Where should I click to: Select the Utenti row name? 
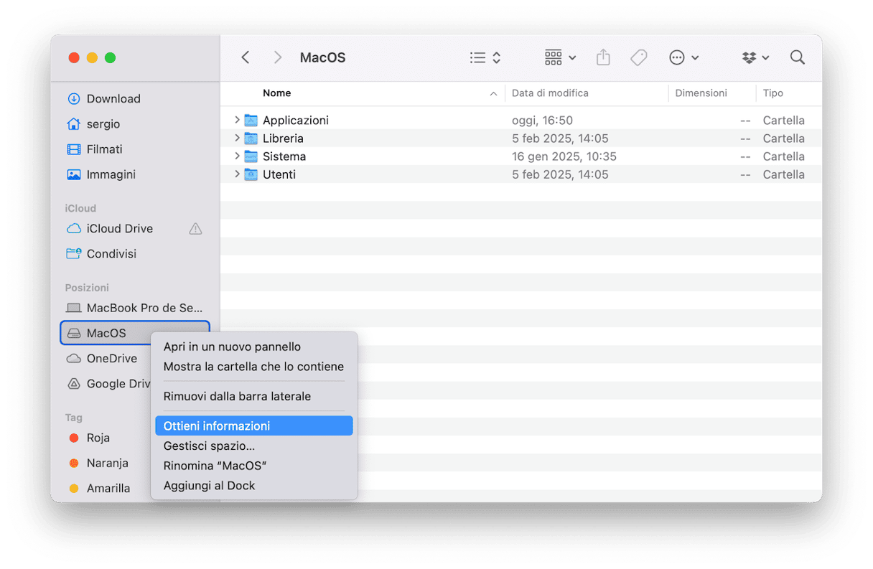pyautogui.click(x=279, y=174)
